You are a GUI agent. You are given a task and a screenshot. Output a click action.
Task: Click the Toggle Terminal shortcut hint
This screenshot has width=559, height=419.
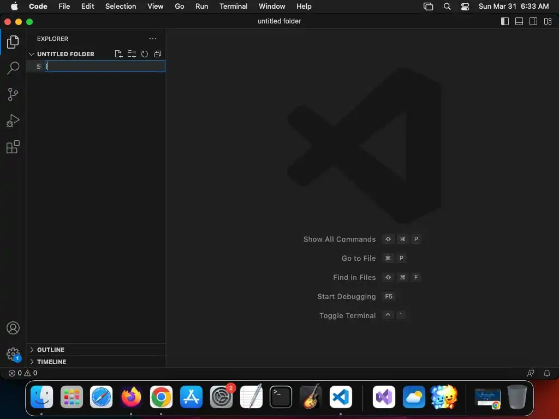pyautogui.click(x=362, y=315)
